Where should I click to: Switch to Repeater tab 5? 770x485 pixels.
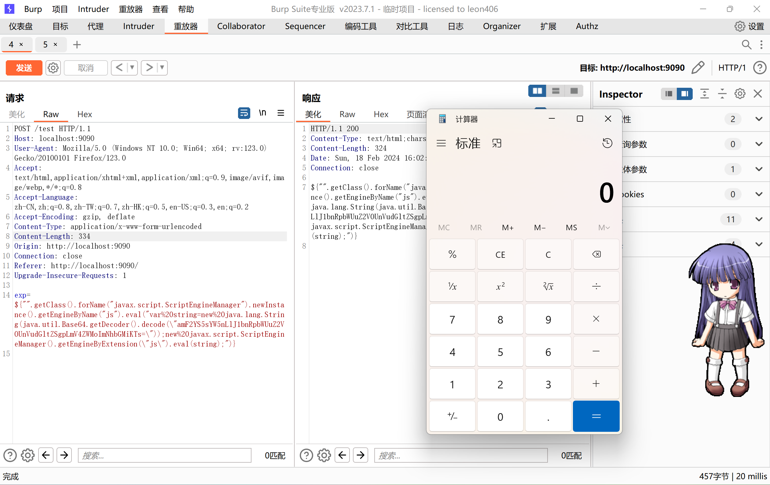[46, 44]
